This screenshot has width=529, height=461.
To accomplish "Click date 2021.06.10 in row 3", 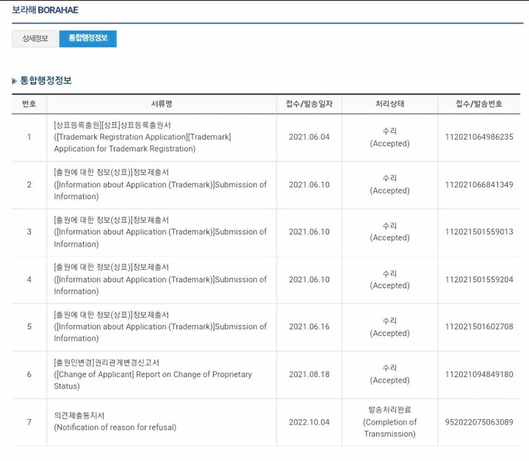I will pyautogui.click(x=309, y=232).
